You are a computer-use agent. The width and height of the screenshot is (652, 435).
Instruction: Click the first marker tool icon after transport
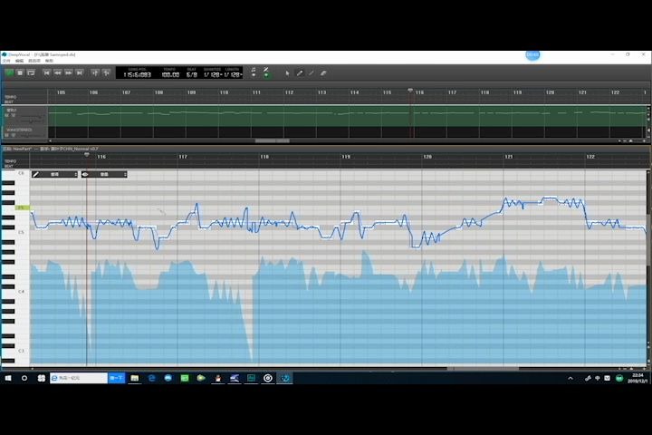coord(95,72)
